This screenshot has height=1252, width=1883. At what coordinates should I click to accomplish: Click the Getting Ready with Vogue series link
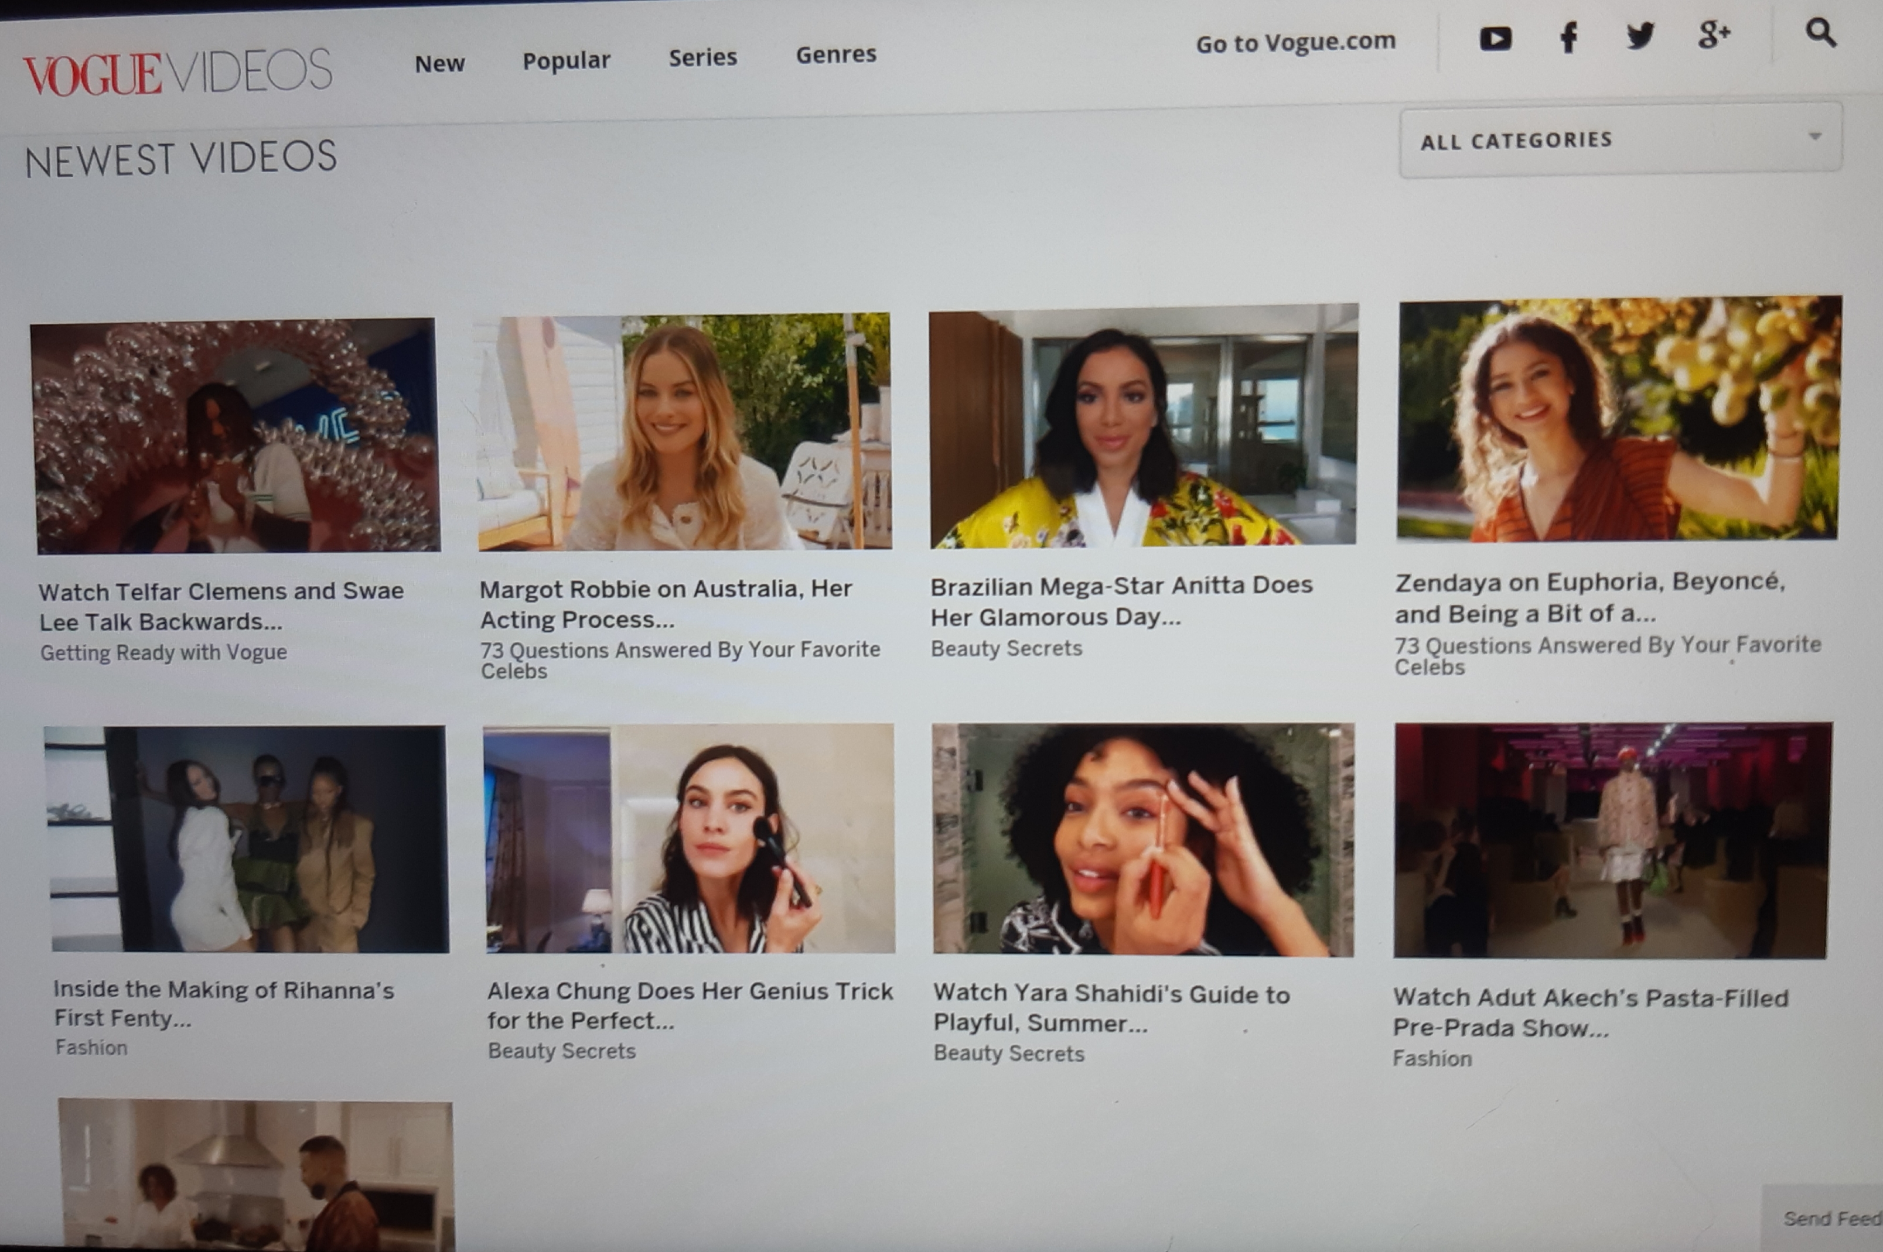click(x=163, y=653)
